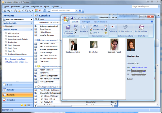Select Nach Firma view radio button

[x=6, y=48]
